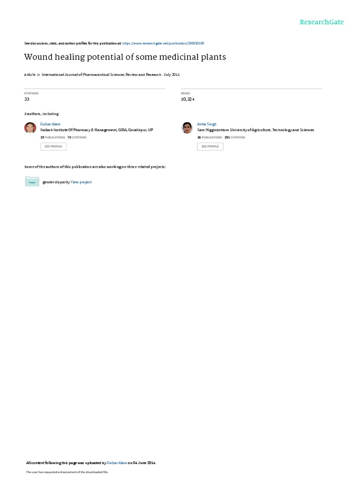Click Kailash Institute Of Pharmacy affiliation
Screen dimensions: 362x483
(97, 130)
